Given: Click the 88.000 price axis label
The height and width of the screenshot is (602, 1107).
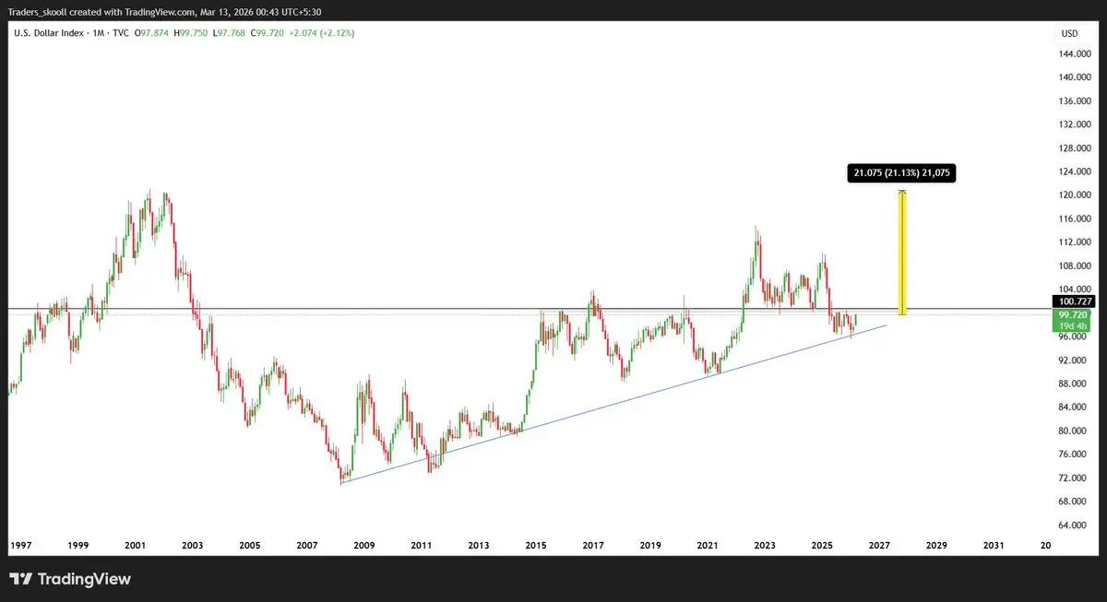Looking at the screenshot, I should pyautogui.click(x=1072, y=384).
